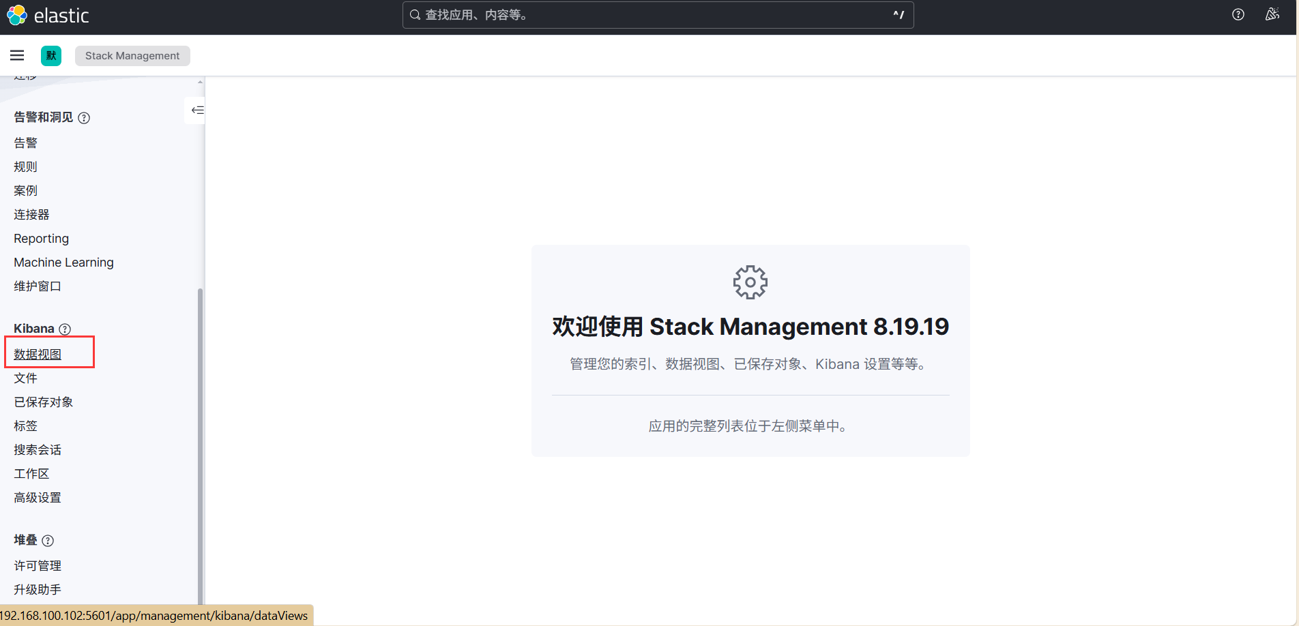Screen dimensions: 1299x626
Task: Show help for 堆叠 section
Action: 48,541
